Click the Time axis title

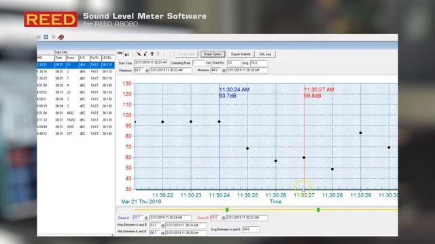click(276, 202)
